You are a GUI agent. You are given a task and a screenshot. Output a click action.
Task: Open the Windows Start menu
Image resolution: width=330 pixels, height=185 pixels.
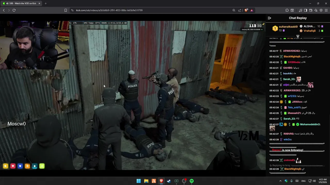(x=138, y=181)
